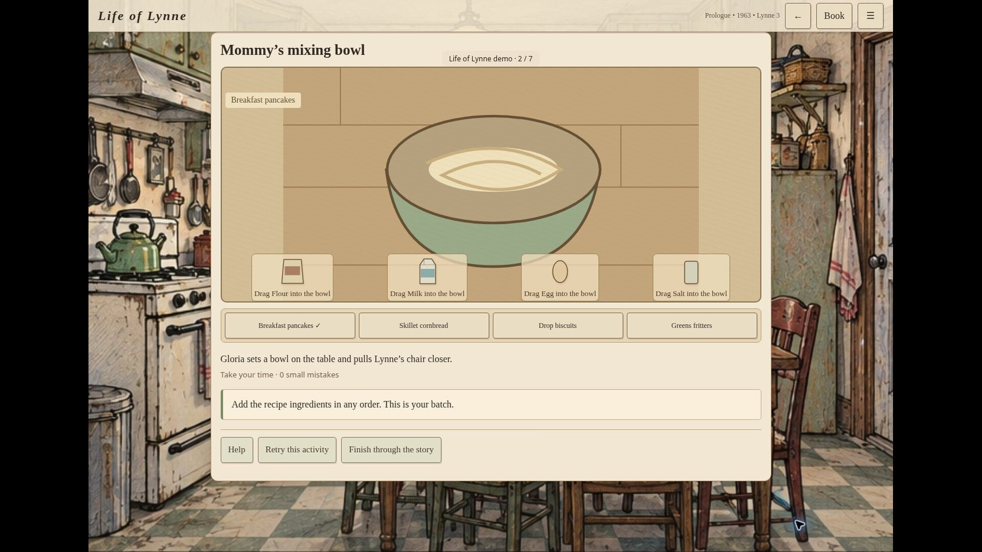Click 'Prologue • 1963 • Lynne 3' text
This screenshot has height=552, width=982.
point(742,15)
